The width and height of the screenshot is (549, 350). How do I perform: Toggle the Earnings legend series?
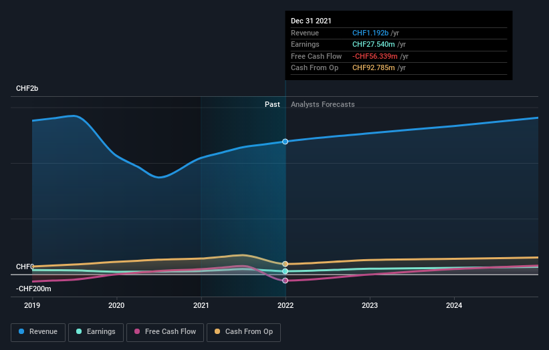[x=96, y=332]
